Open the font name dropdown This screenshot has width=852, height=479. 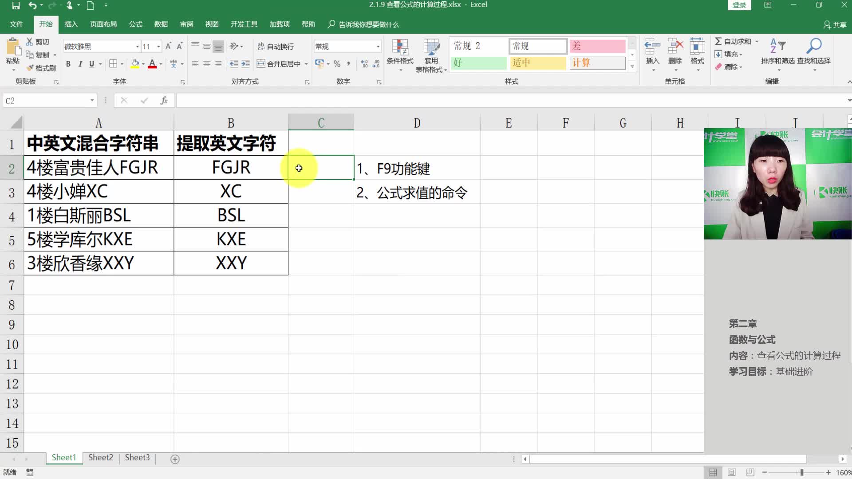point(137,47)
